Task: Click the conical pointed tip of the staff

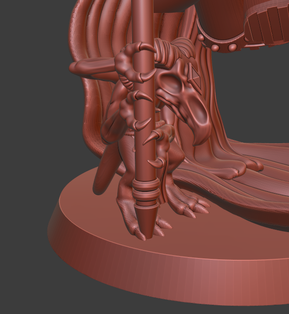Action: [x=146, y=222]
